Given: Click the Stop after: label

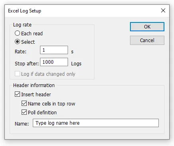Looking at the screenshot, I should 27,64.
